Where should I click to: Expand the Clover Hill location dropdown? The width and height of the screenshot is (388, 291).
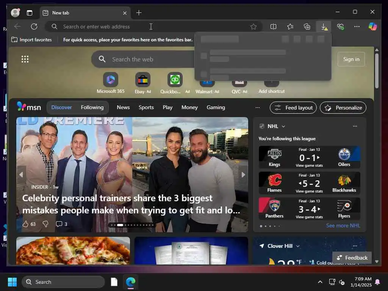pyautogui.click(x=298, y=246)
